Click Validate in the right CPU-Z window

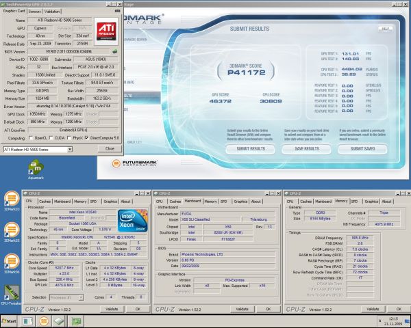click(373, 309)
